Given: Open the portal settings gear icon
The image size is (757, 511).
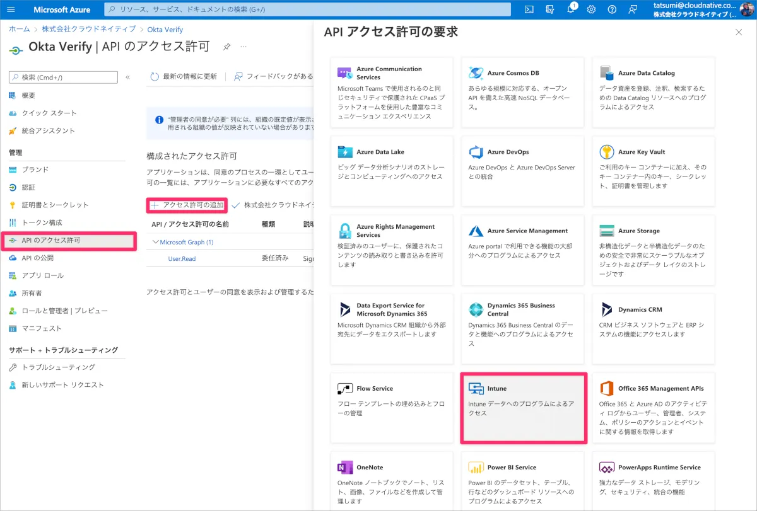Looking at the screenshot, I should tap(591, 9).
